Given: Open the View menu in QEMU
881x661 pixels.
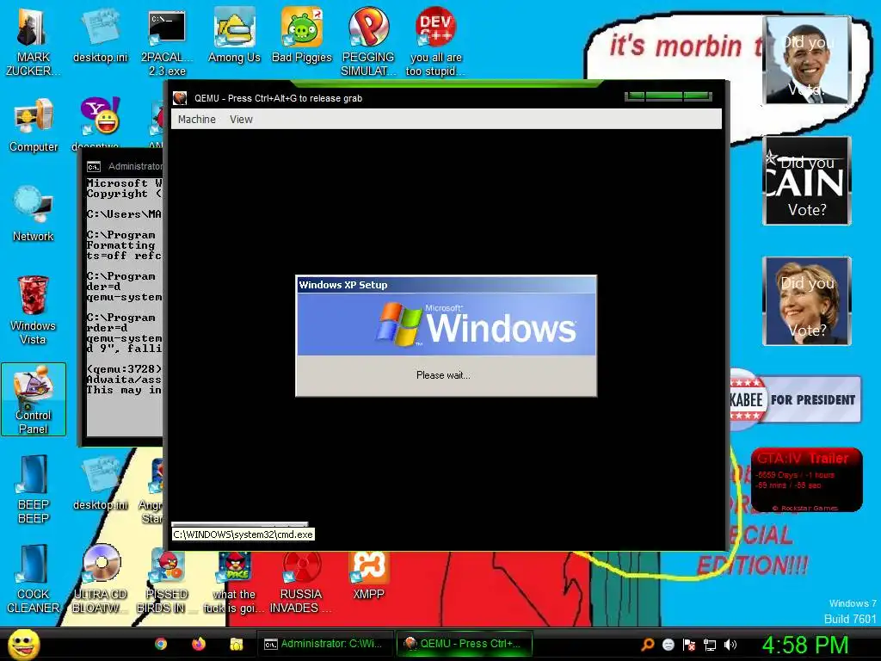Looking at the screenshot, I should pos(241,119).
